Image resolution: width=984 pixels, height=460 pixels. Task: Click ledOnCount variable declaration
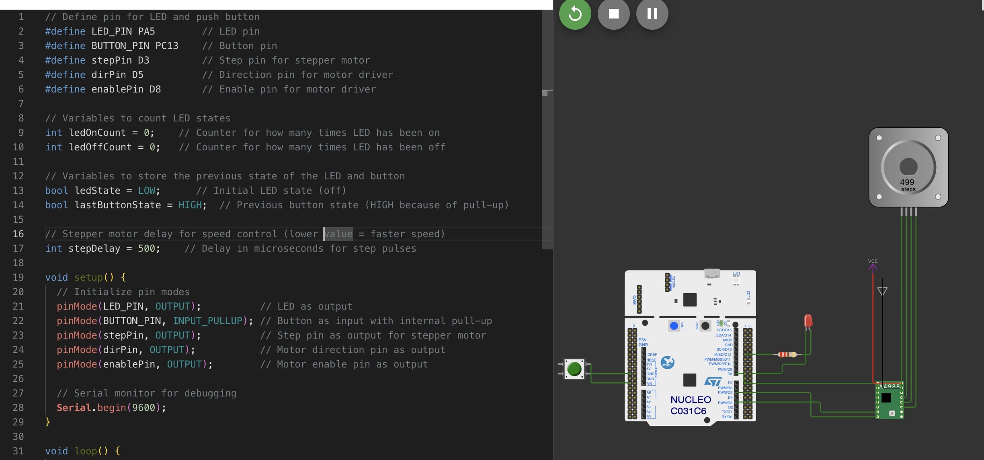tap(100, 133)
